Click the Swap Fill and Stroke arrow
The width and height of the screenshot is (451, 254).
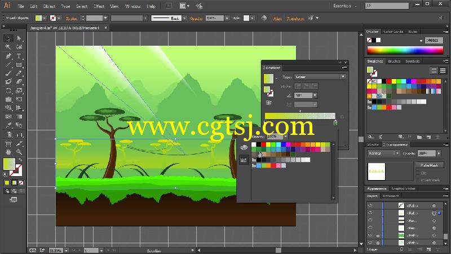20,159
